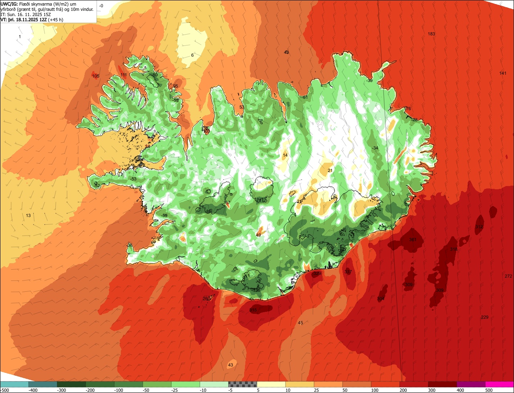Select the magenta legend swatch above 500
This screenshot has width=514, height=393.
tap(500, 384)
